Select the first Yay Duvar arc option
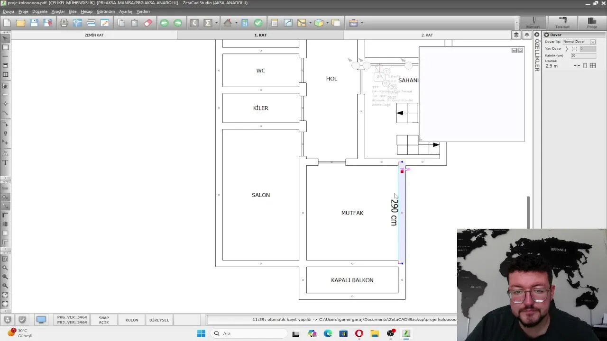The image size is (607, 341). pos(566,49)
